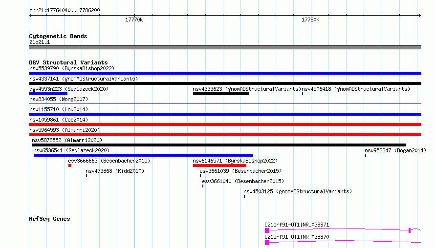
Task: Select the tiny blue nsv4506418 marker
Action: [303, 94]
